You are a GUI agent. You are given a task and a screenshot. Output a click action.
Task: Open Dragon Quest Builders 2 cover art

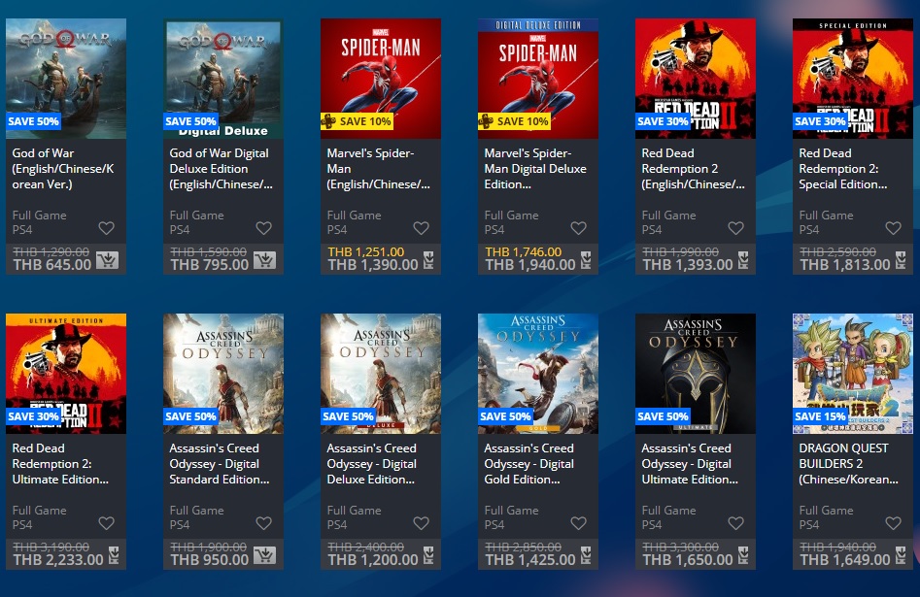pos(853,374)
